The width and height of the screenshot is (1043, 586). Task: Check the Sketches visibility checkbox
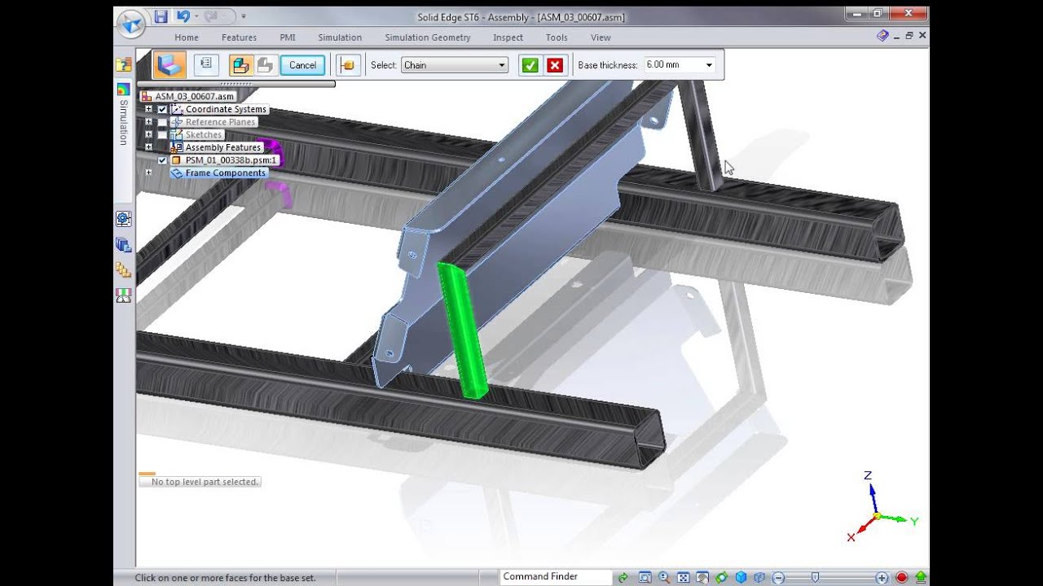coord(162,134)
